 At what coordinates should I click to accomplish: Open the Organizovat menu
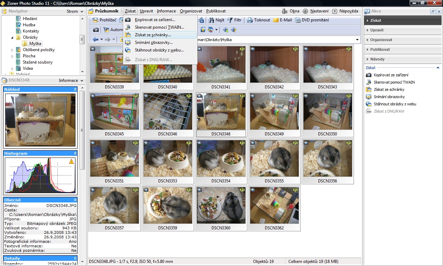pyautogui.click(x=191, y=11)
